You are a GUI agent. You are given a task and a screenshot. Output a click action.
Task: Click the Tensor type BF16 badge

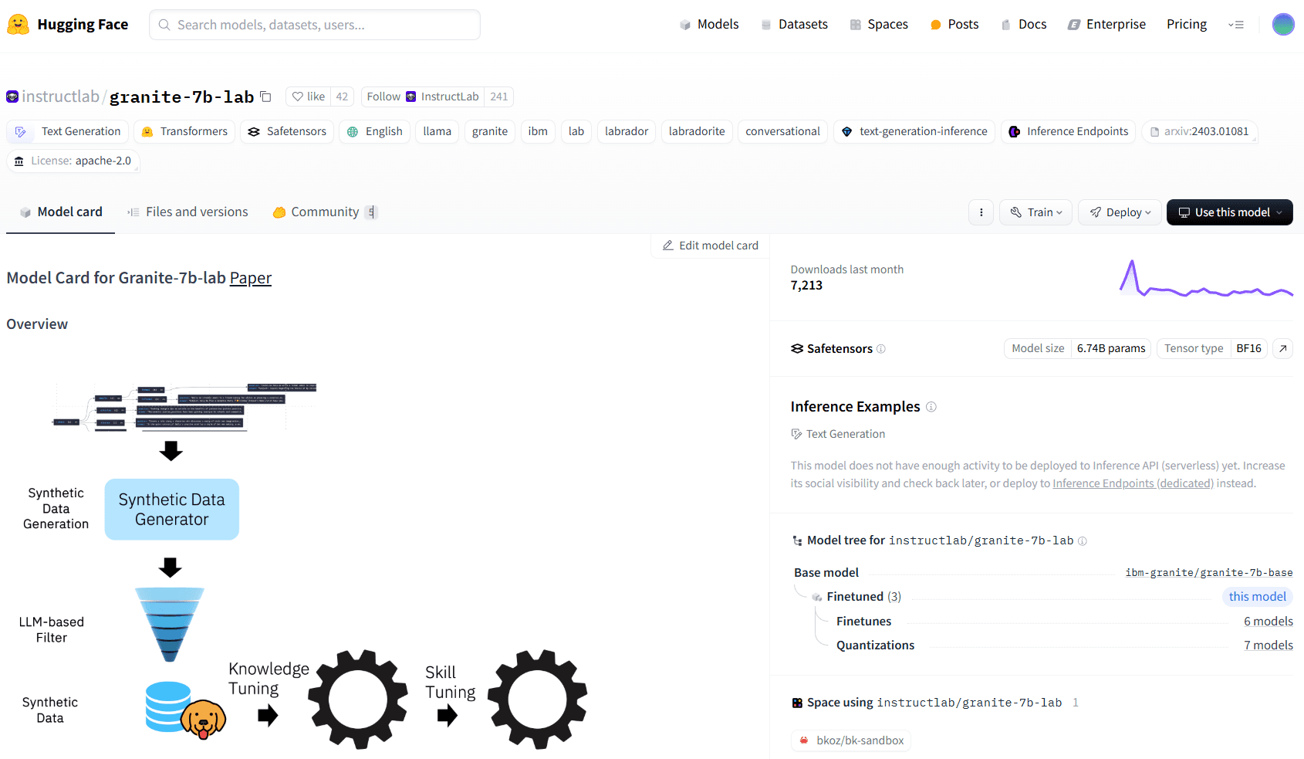pos(1212,349)
